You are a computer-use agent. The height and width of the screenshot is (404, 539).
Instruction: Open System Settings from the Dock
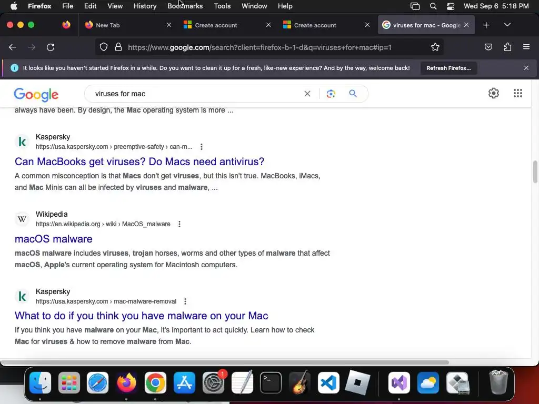213,382
